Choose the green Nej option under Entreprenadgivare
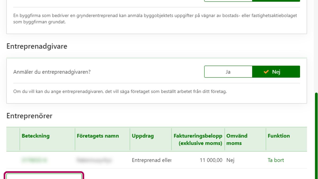Viewport: 318px width, 179px height. pyautogui.click(x=276, y=72)
